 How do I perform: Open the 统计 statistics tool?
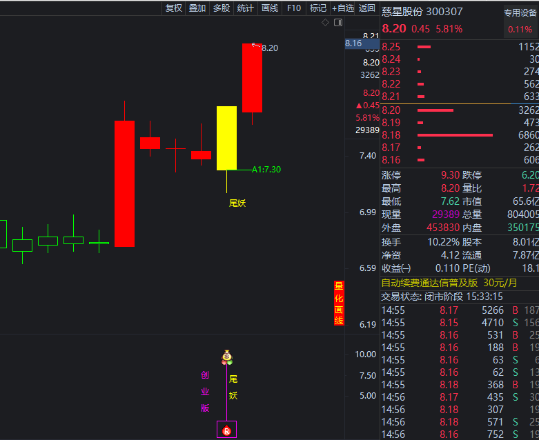(246, 8)
